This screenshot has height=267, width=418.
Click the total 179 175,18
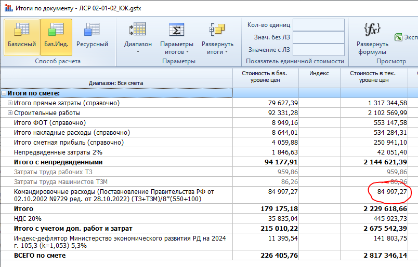(279, 209)
